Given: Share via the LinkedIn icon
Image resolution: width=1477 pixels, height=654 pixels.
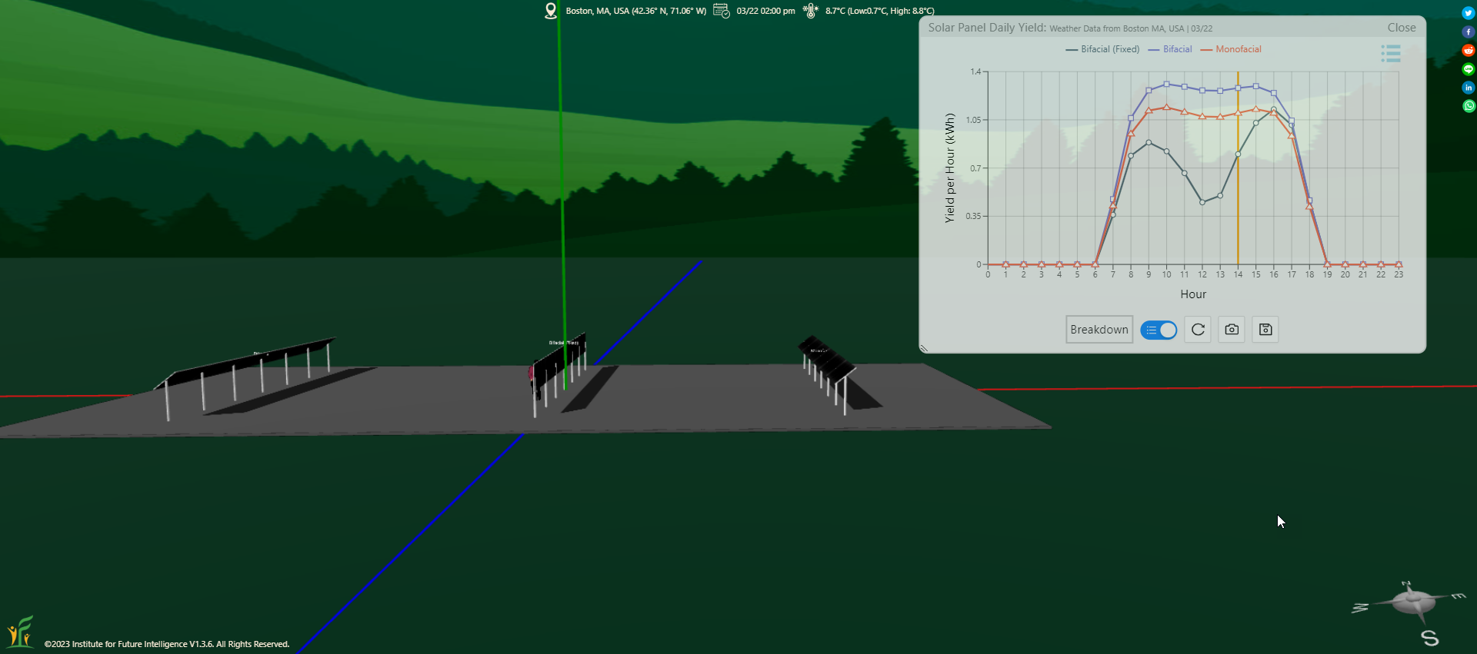Looking at the screenshot, I should [1469, 88].
